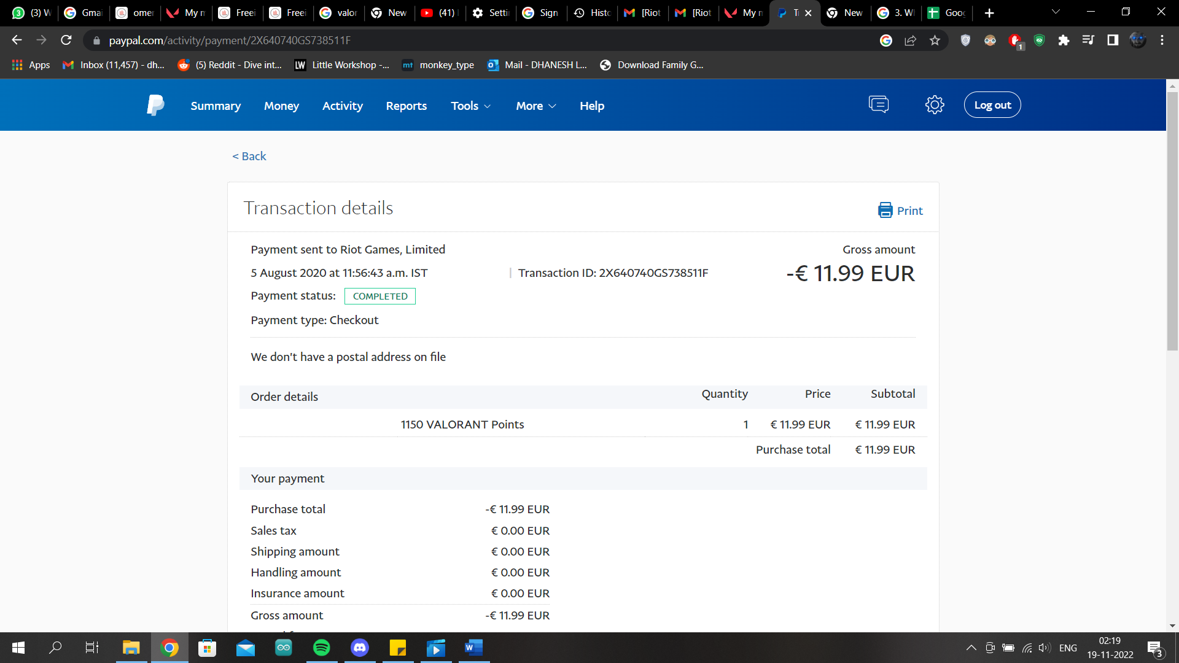Bookmark this page with star icon
This screenshot has width=1179, height=663.
(x=935, y=41)
